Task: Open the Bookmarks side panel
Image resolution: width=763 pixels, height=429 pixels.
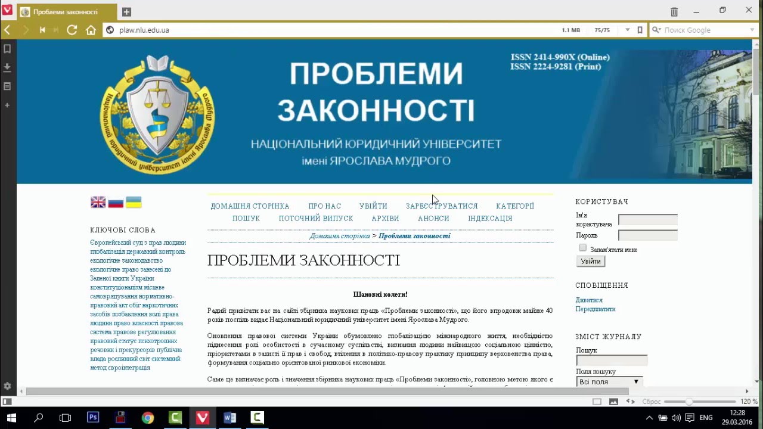Action: (x=7, y=49)
